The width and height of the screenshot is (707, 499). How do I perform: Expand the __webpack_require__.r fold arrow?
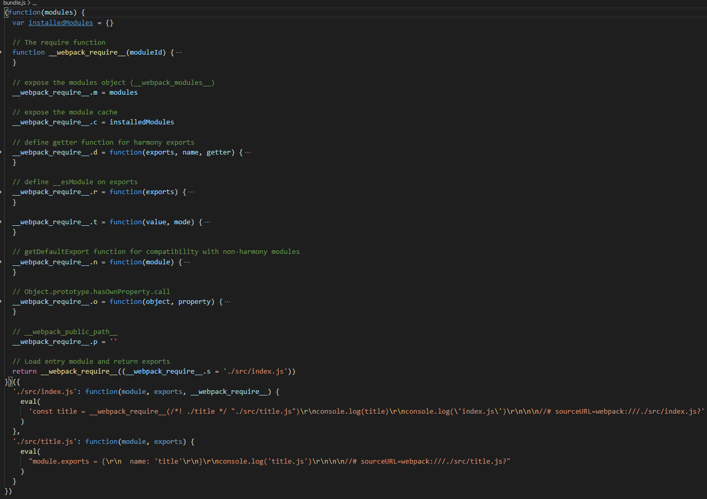point(1,192)
